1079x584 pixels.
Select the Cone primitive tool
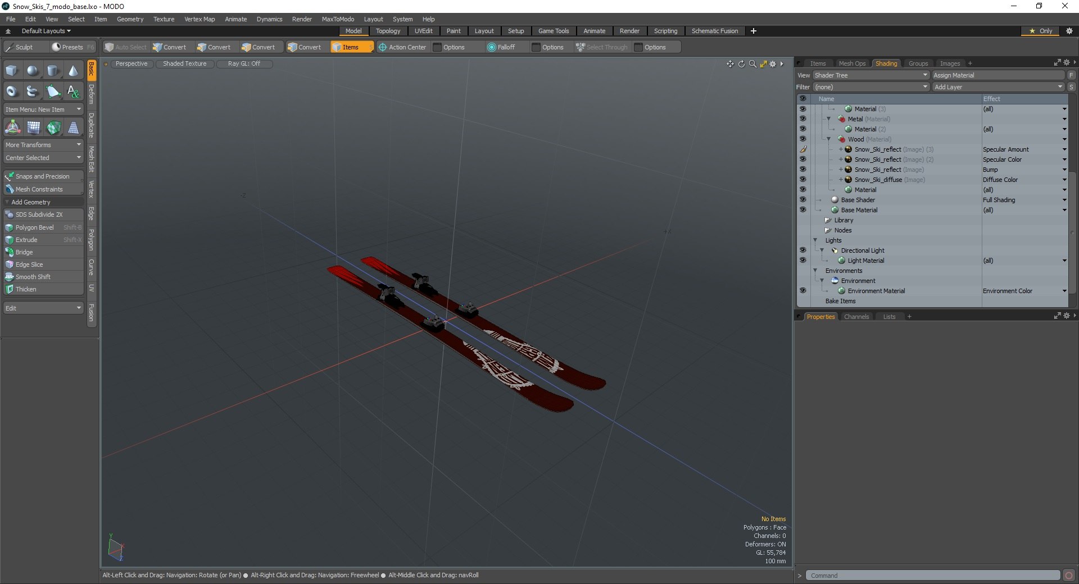73,71
